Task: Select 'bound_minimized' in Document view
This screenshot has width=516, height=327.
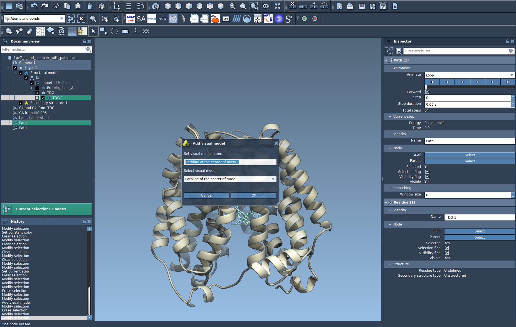Action: coord(34,118)
